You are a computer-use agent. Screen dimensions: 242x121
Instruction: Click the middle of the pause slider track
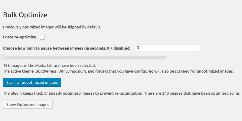click(x=84, y=57)
